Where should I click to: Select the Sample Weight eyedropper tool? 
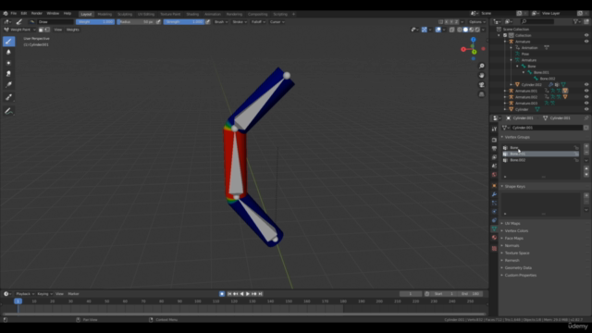click(x=8, y=98)
